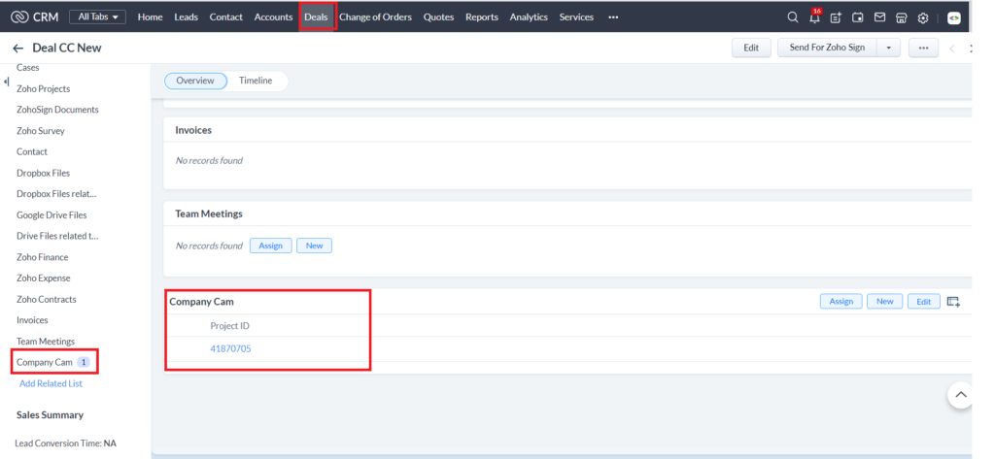Open the Reports tab
The height and width of the screenshot is (459, 995).
[482, 17]
